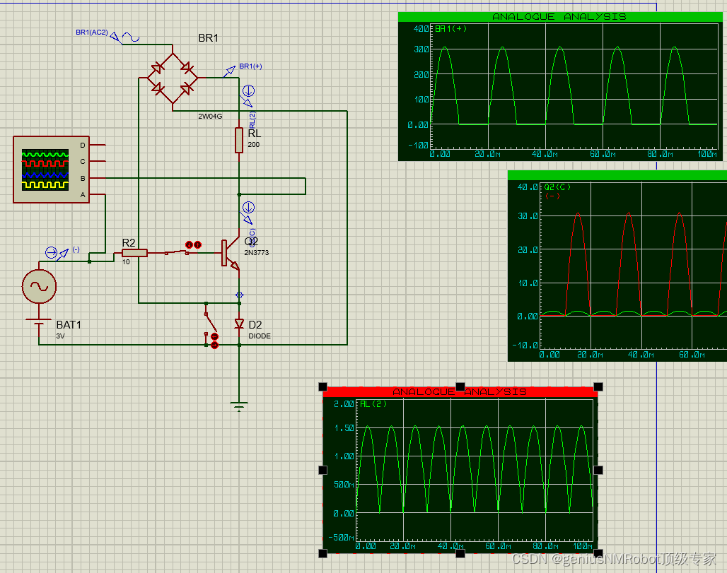
Task: Select the BR1(+) trace label in graph
Action: click(450, 29)
